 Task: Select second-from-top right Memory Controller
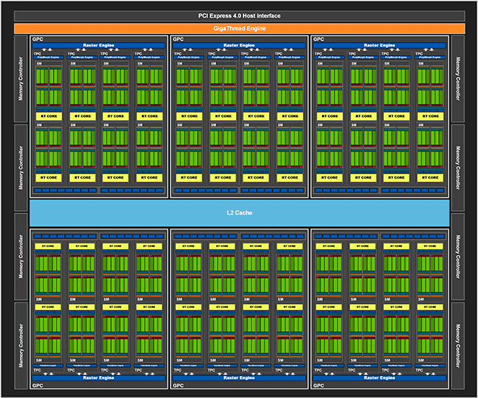click(x=457, y=166)
